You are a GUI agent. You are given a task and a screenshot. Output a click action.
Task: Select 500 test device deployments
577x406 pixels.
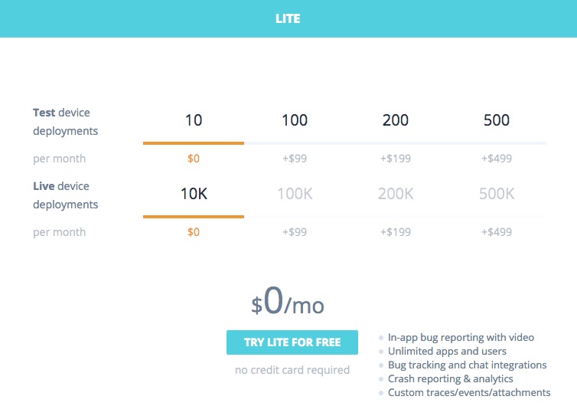click(x=497, y=120)
